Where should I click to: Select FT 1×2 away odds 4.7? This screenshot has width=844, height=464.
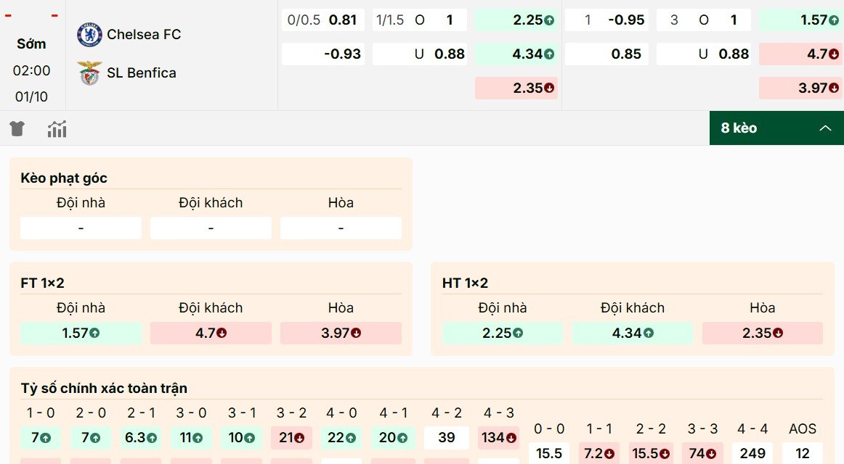pos(211,333)
